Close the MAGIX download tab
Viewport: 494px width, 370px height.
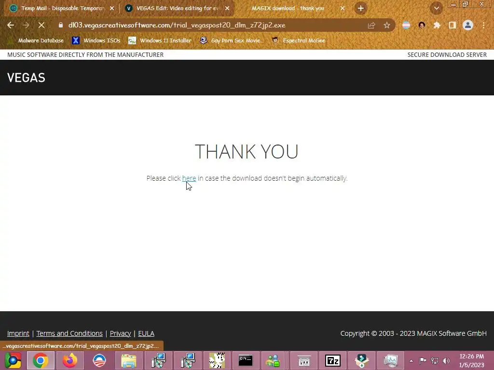[x=343, y=9]
